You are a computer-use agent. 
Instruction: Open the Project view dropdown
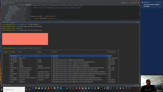tap(5, 5)
